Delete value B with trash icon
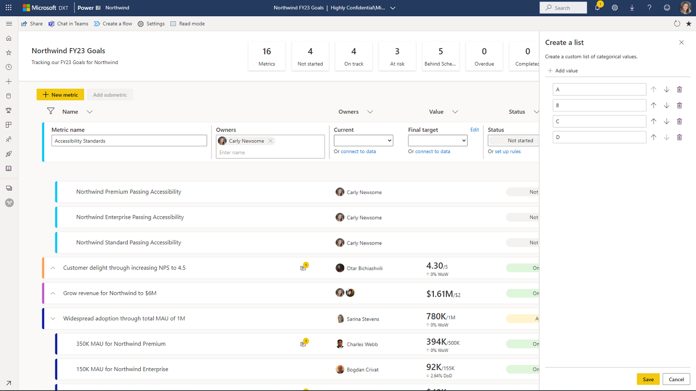Image resolution: width=696 pixels, height=391 pixels. (x=679, y=105)
